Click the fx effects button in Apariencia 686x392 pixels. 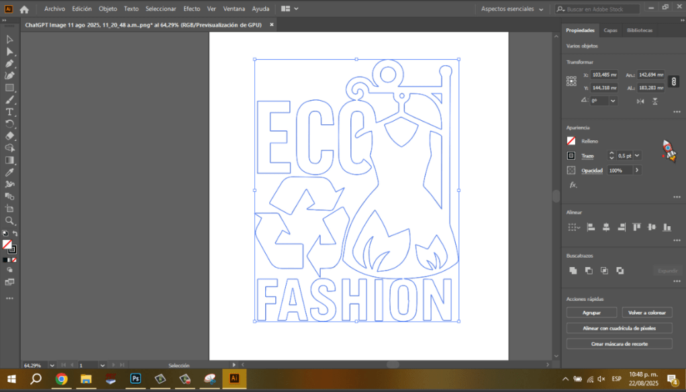tap(572, 185)
